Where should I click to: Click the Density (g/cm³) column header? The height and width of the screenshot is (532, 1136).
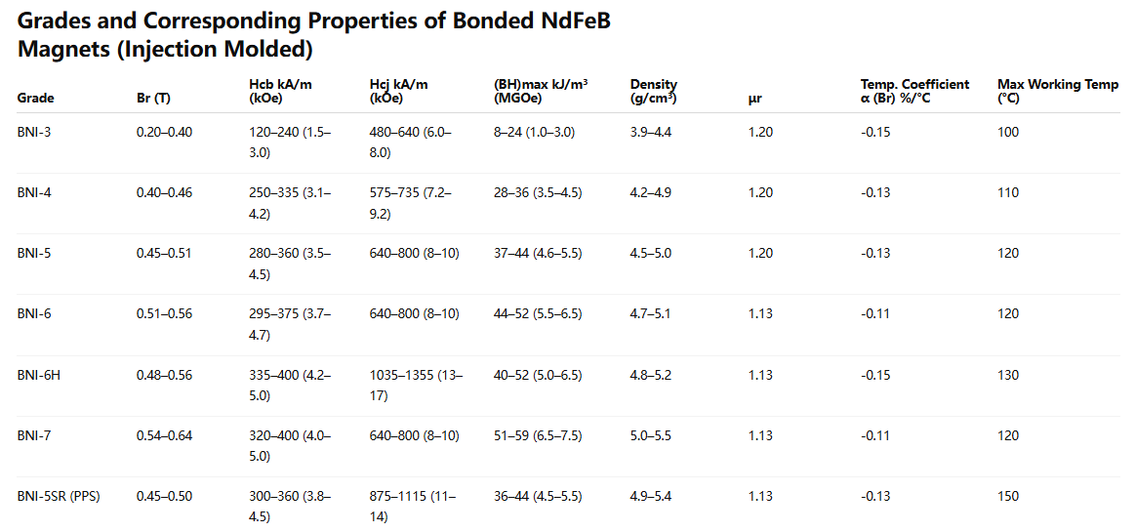[654, 91]
